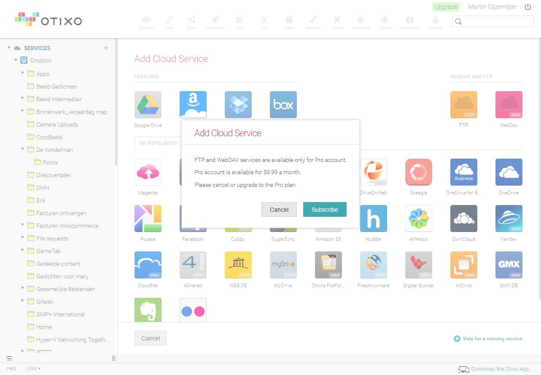Click the Copy toolbar icon
The height and width of the screenshot is (375, 541).
(240, 19)
